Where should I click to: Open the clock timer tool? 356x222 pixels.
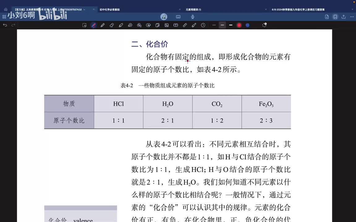pyautogui.click(x=203, y=25)
